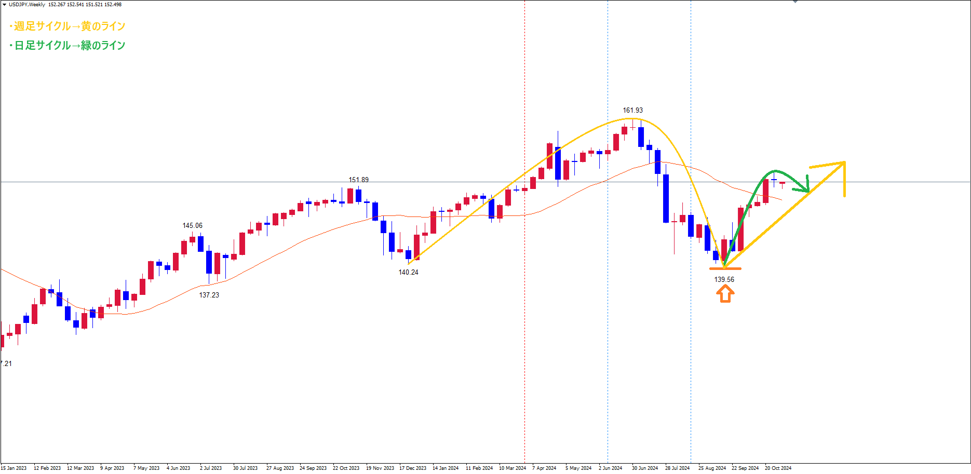Click the orange horizontal bar above 139.56
The width and height of the screenshot is (971, 474).
725,268
